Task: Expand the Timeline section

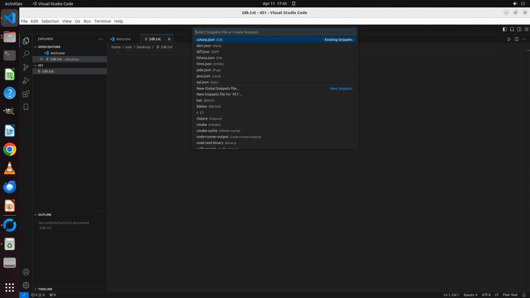Action: pyautogui.click(x=45, y=289)
